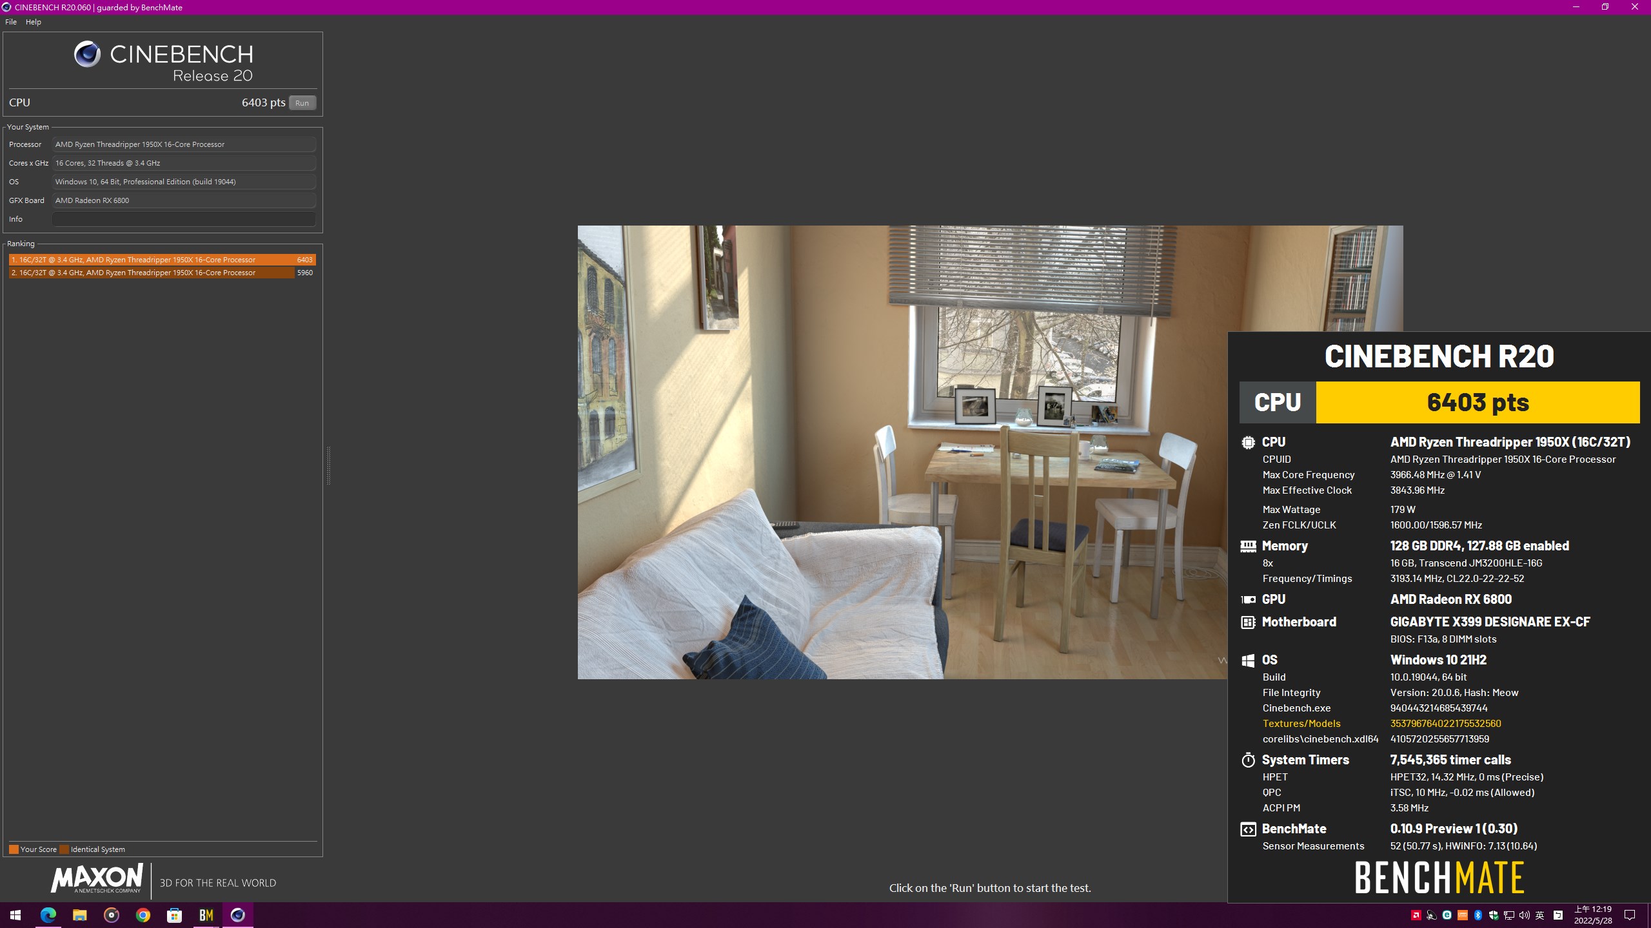
Task: Open Windows Security shield tray icon
Action: click(x=1494, y=916)
